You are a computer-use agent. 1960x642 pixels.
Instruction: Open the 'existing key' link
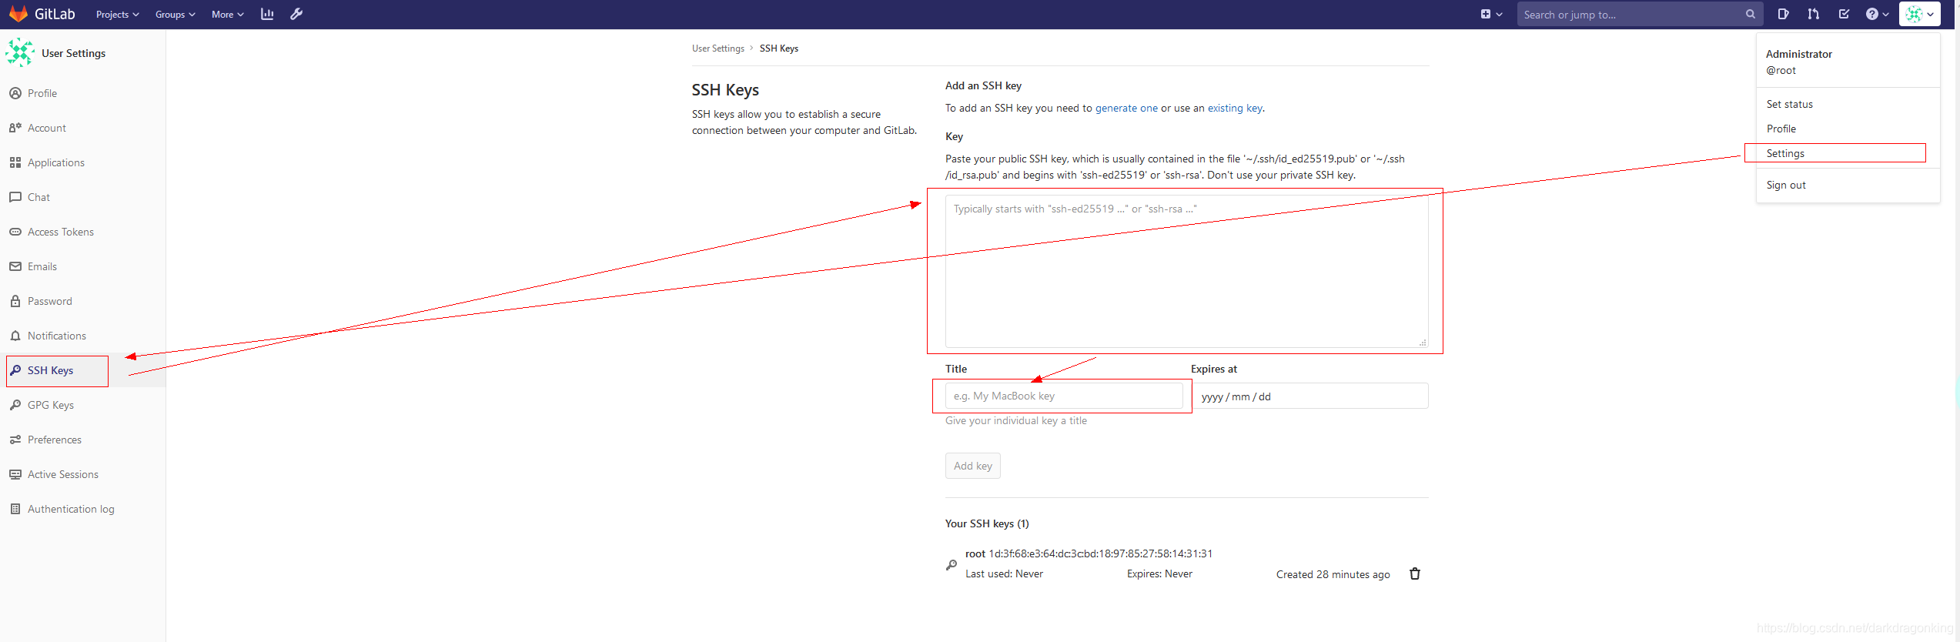pyautogui.click(x=1235, y=108)
